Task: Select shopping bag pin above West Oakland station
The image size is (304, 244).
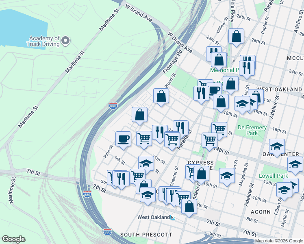Action: 189,208
